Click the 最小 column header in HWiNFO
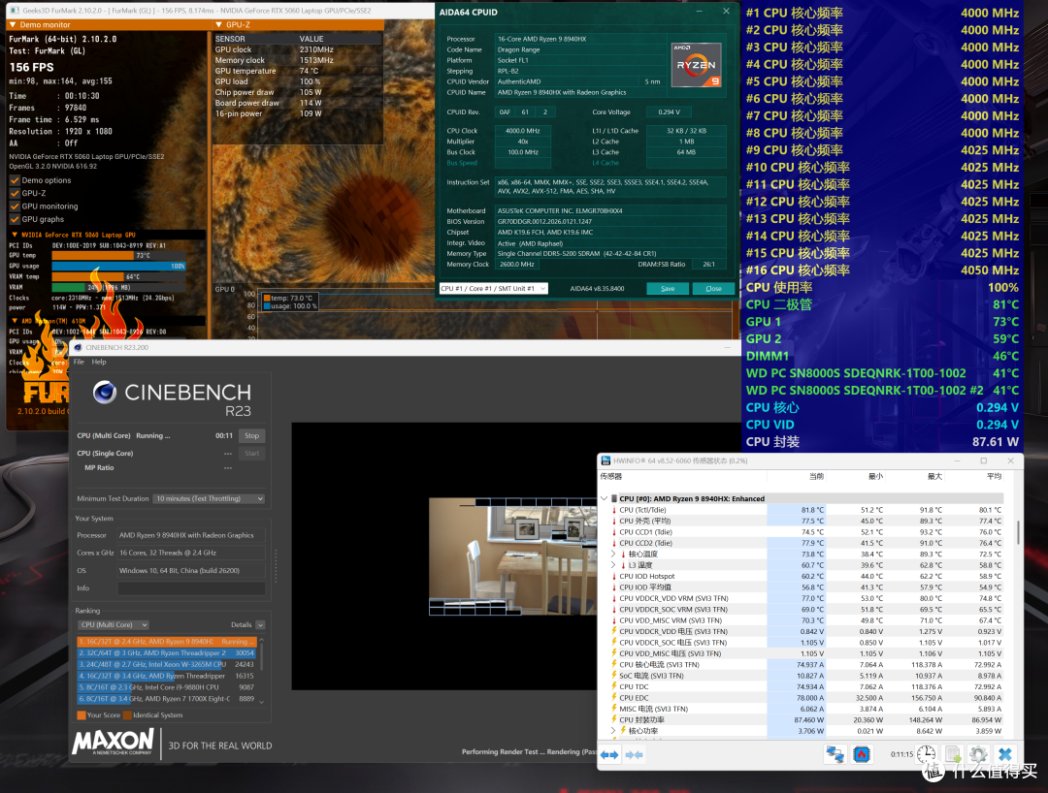1048x793 pixels. (x=875, y=477)
